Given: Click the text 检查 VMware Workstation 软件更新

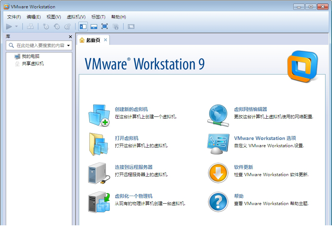Looking at the screenshot, I should coord(271,175).
